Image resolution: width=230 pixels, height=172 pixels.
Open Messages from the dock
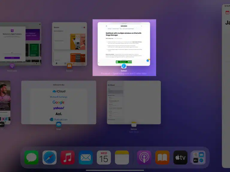pyautogui.click(x=31, y=157)
